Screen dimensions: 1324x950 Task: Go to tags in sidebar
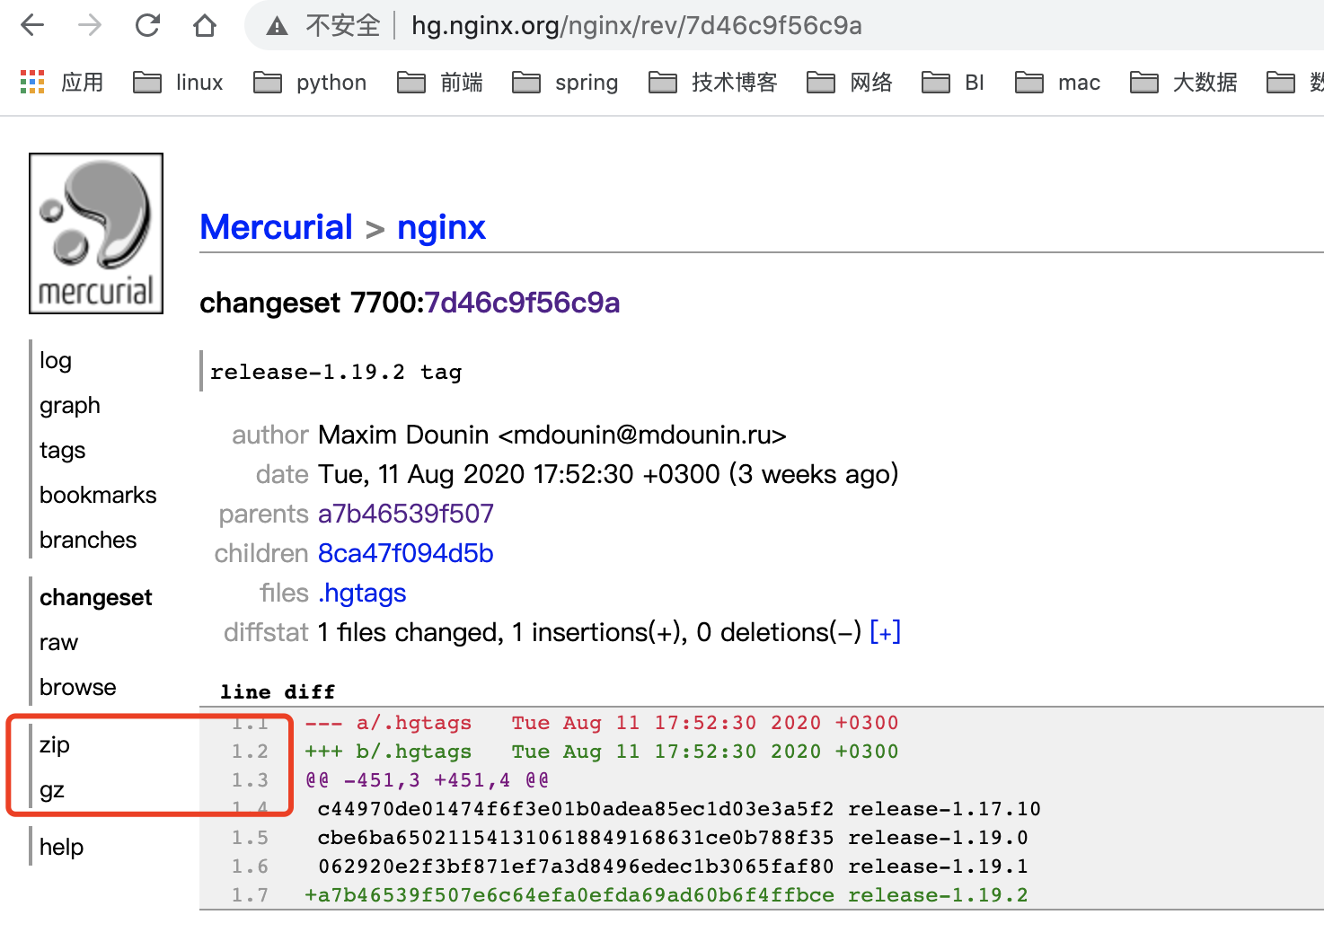click(x=62, y=451)
